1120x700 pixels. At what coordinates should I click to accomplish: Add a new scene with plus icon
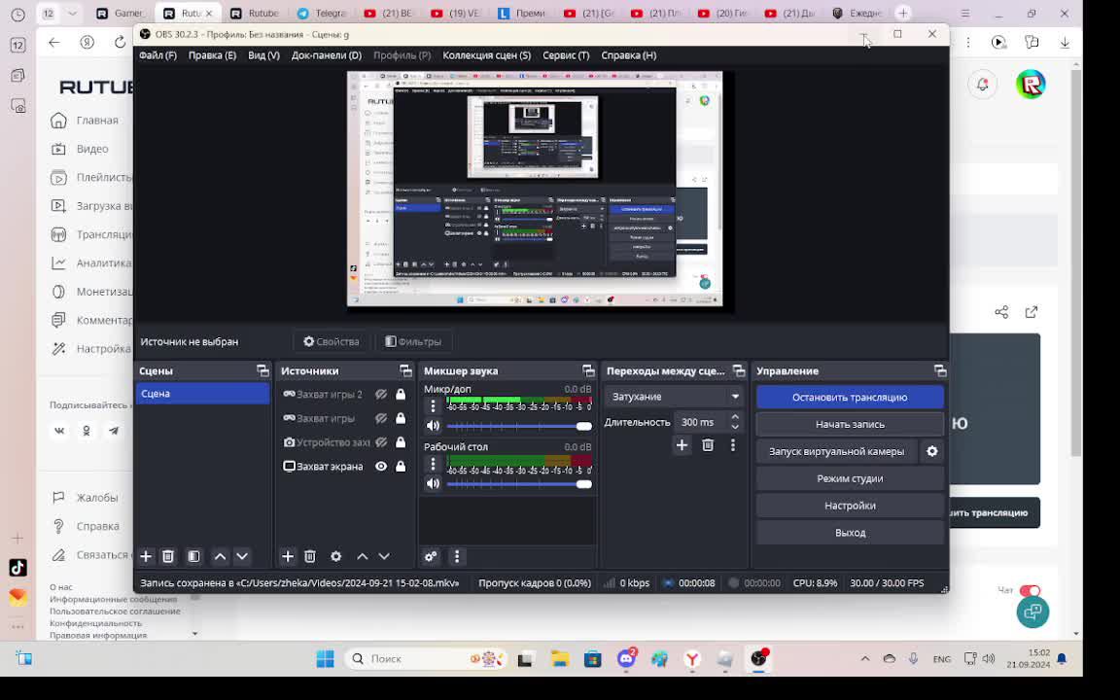[x=146, y=556]
